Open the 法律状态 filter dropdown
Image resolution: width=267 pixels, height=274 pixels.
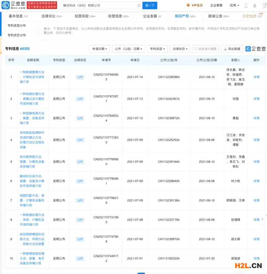pyautogui.click(x=181, y=49)
